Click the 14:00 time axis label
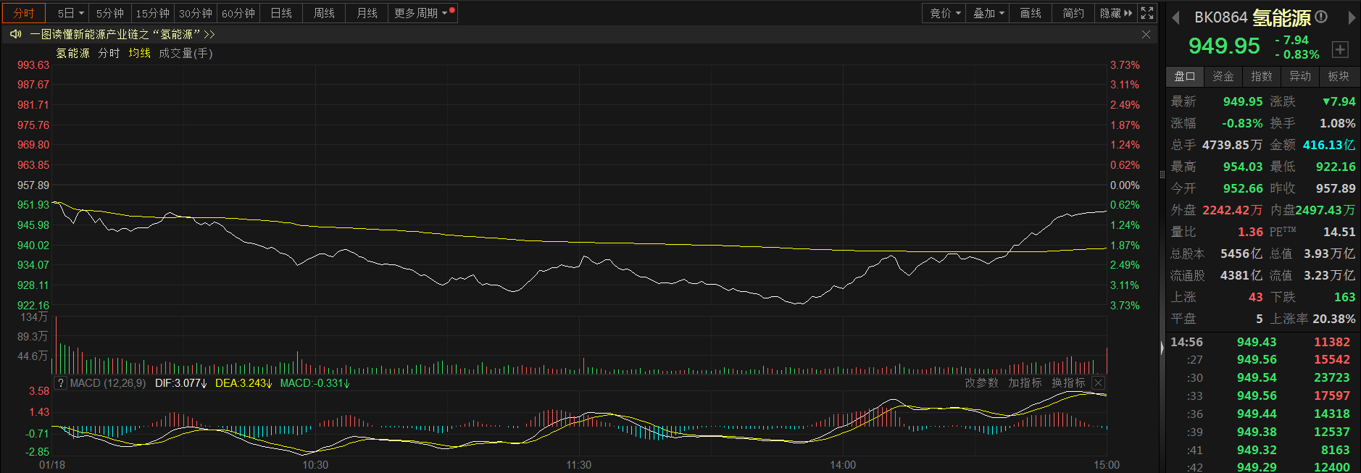This screenshot has height=473, width=1361. (843, 465)
